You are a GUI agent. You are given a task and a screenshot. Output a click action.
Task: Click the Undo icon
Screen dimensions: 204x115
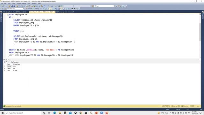pyautogui.click(x=45, y=6)
